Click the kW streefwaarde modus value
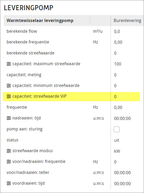This screenshot has width=144, height=193. click(117, 151)
